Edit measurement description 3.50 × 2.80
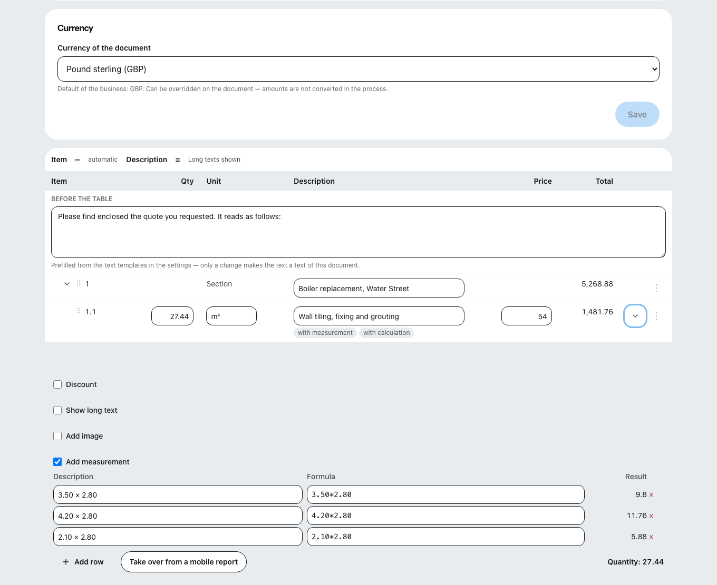 tap(178, 494)
